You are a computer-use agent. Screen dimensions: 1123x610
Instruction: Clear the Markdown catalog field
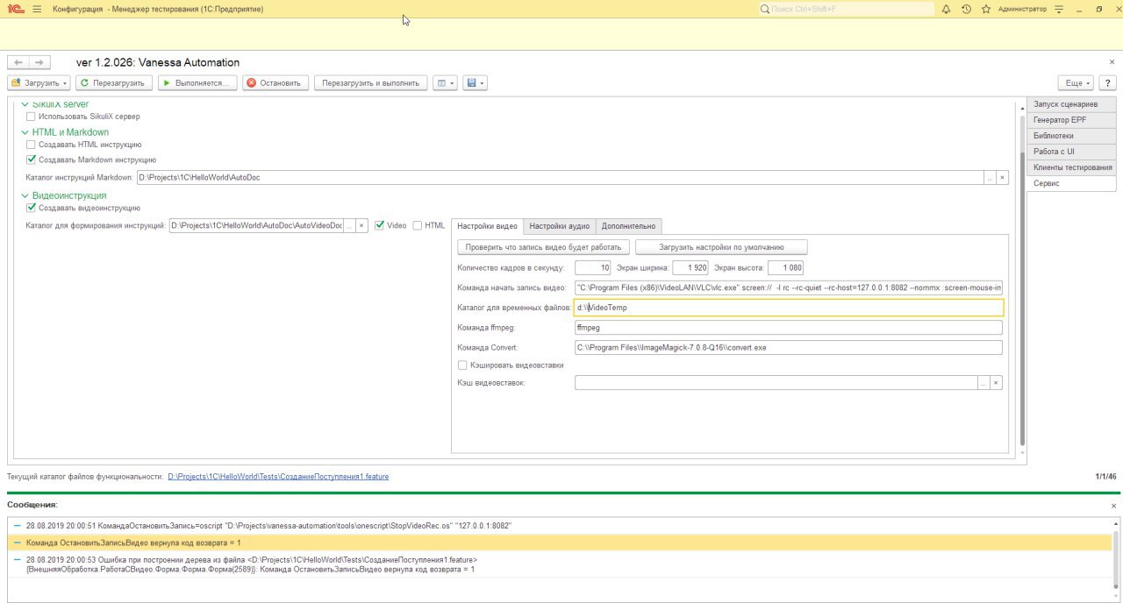click(x=1003, y=177)
